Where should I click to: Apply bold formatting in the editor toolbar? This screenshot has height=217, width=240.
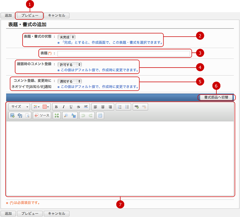[x=56, y=107]
